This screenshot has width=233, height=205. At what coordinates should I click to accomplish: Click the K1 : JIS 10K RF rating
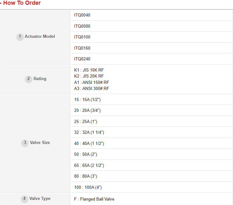89,70
